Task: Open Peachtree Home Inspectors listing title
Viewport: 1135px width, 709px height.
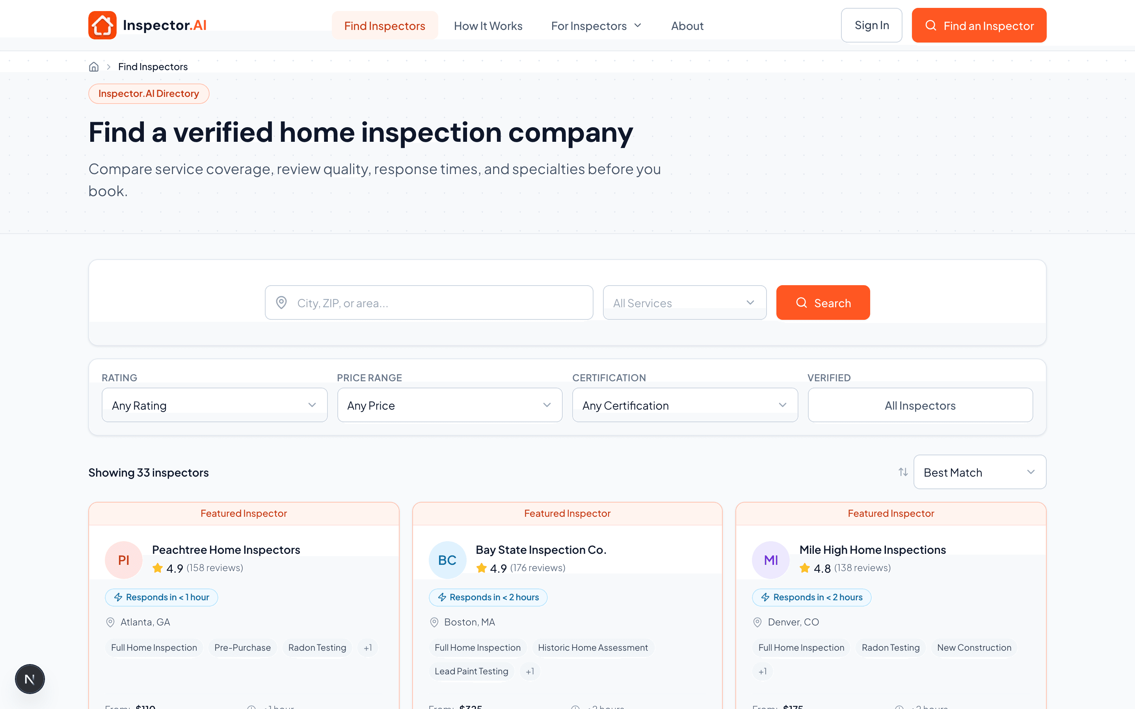Action: pos(226,549)
